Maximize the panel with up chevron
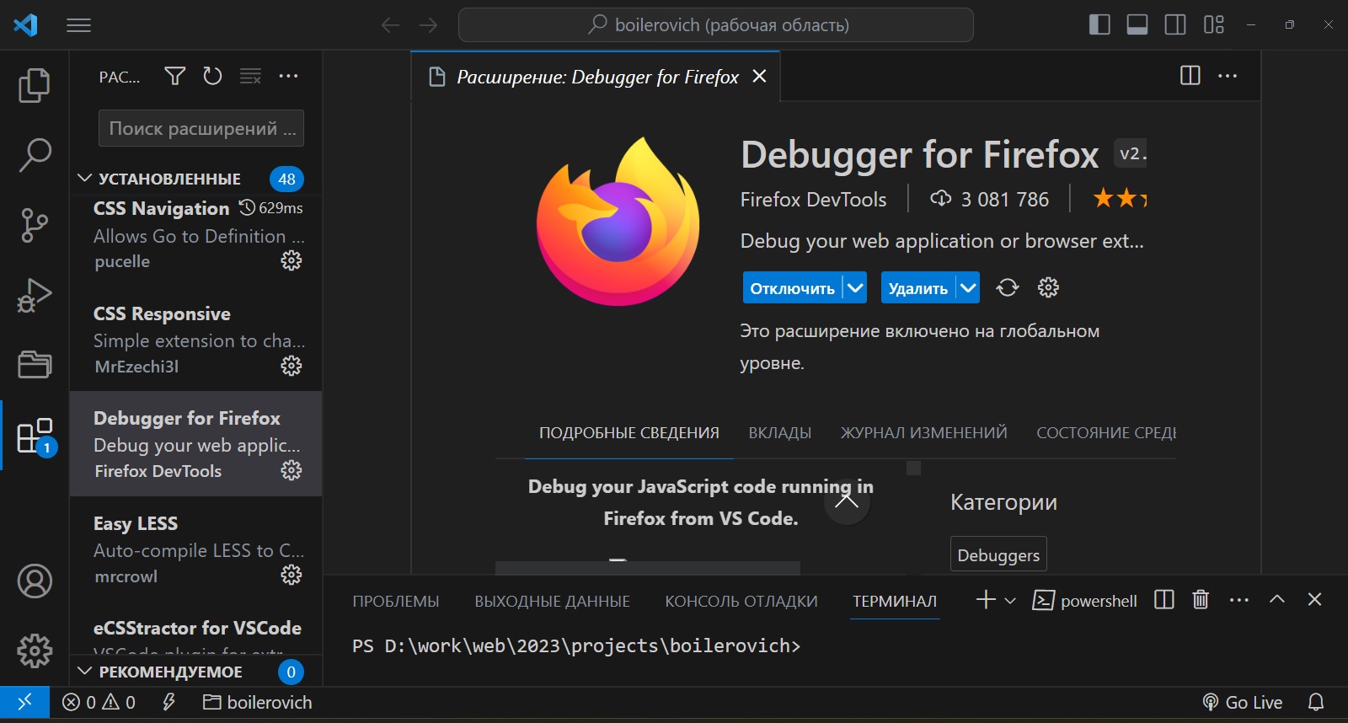The image size is (1348, 723). [1277, 599]
